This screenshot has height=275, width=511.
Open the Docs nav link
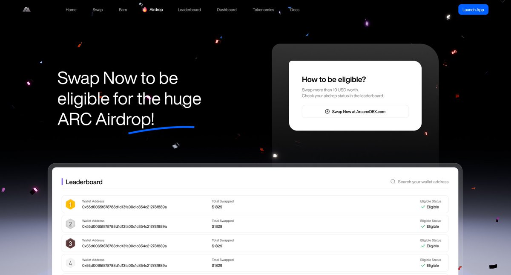pyautogui.click(x=295, y=10)
